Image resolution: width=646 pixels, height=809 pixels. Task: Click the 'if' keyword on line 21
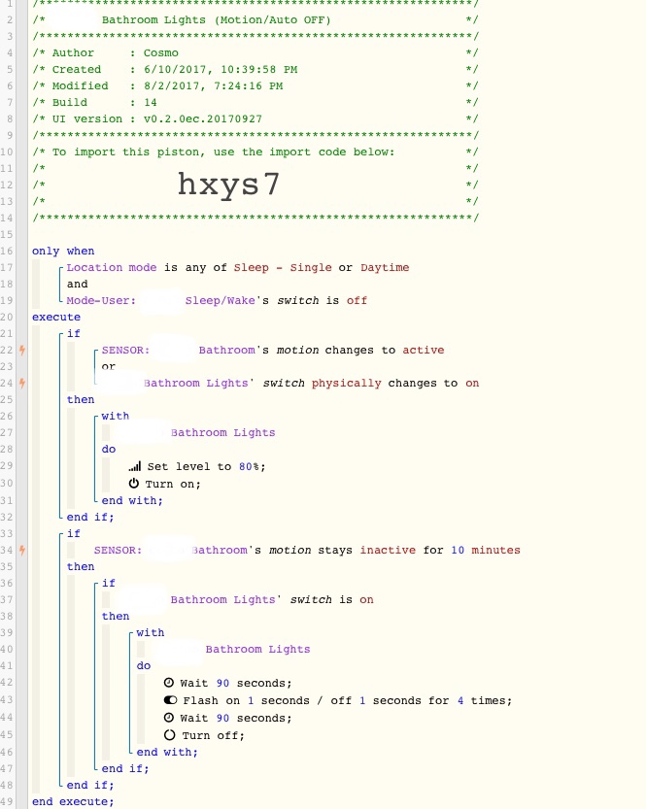[74, 333]
